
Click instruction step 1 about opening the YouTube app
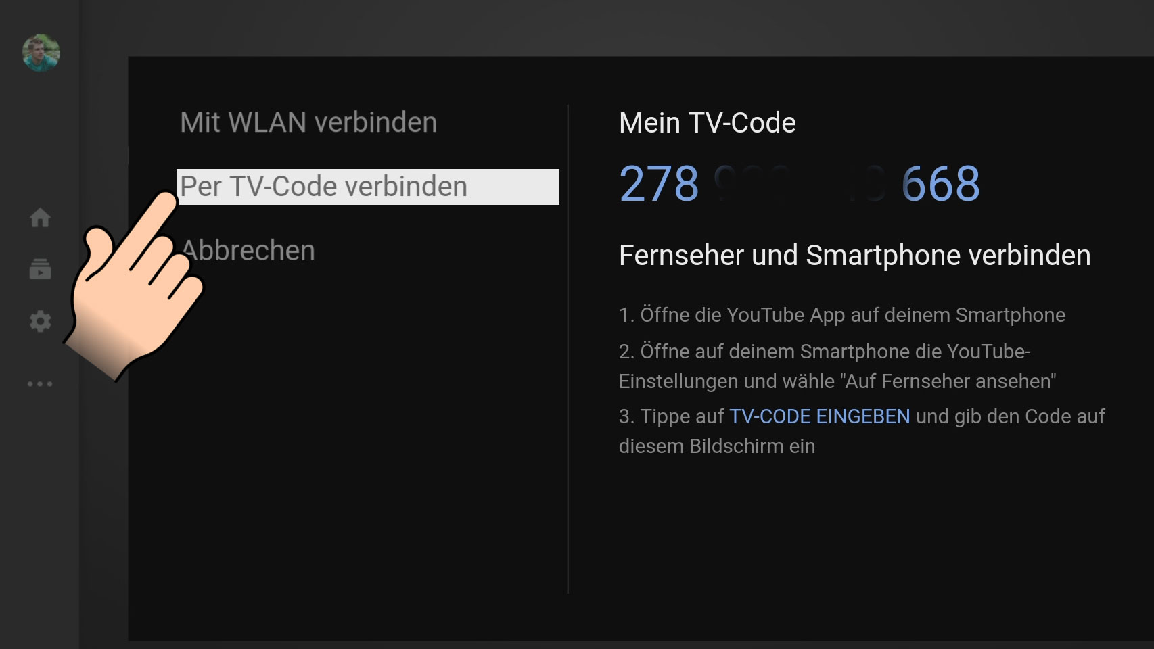click(841, 315)
